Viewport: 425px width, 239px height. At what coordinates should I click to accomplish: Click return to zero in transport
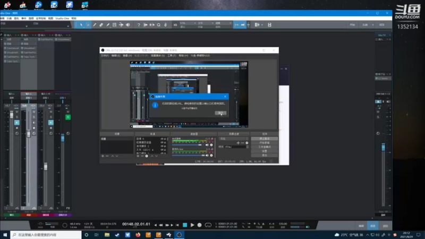click(x=177, y=225)
